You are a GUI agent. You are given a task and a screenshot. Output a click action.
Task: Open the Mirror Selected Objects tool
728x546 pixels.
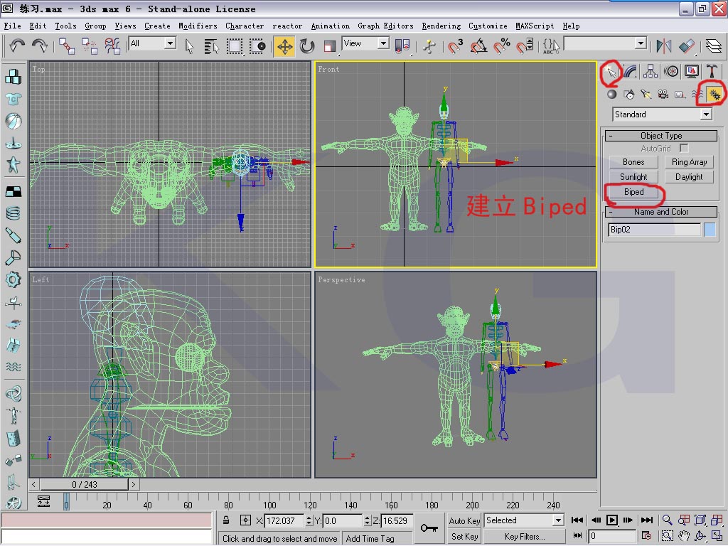tap(663, 46)
